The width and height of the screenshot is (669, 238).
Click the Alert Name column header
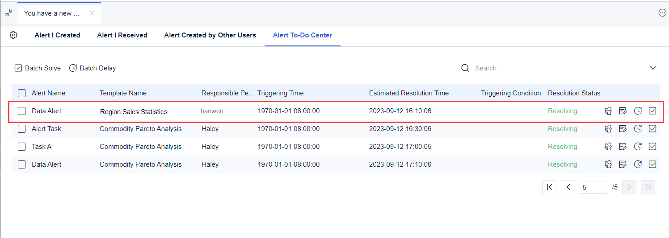click(48, 93)
